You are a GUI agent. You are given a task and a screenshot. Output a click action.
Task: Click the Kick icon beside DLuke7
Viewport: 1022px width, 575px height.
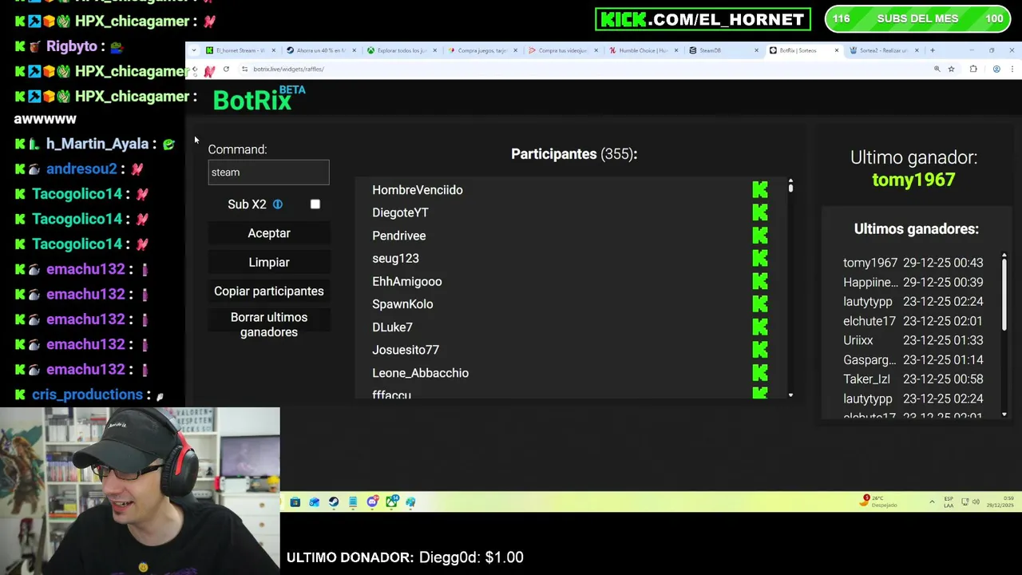pyautogui.click(x=759, y=327)
